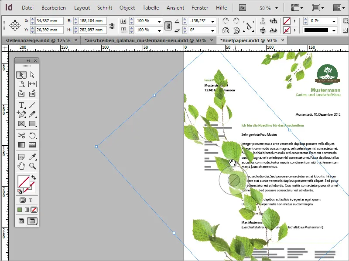Open the Bearbeiten menu
349x261 pixels.
tap(54, 8)
